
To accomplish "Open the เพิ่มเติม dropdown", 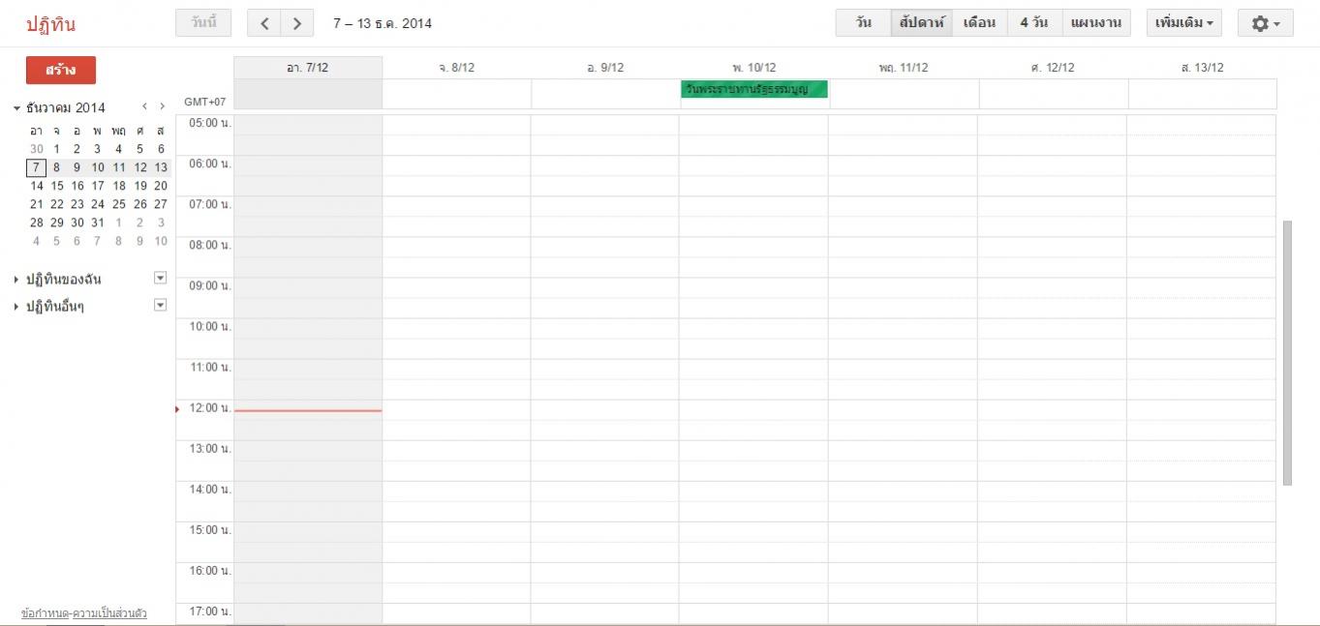I will 1183,23.
